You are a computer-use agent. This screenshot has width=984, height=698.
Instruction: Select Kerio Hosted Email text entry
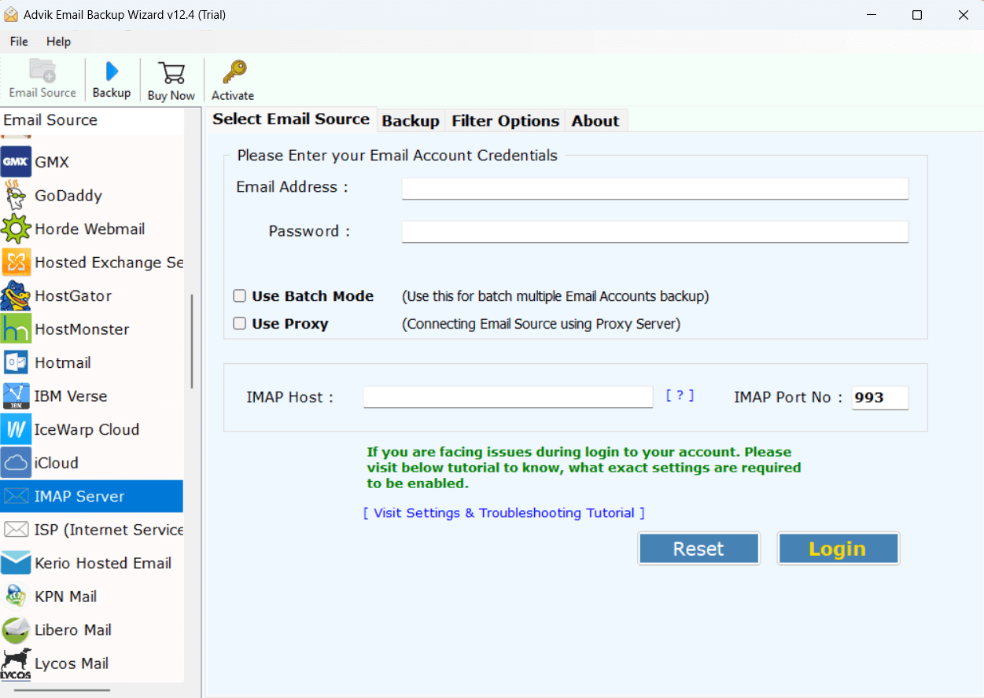(x=103, y=563)
